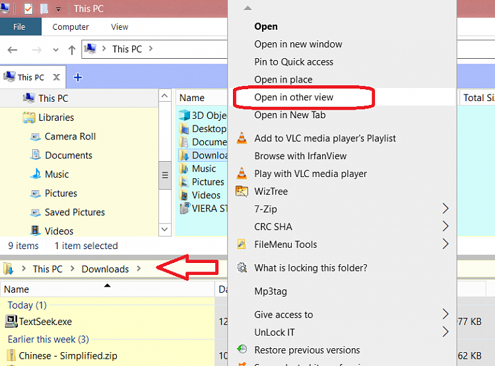Open Camera Roll library
The height and width of the screenshot is (366, 495).
click(x=70, y=136)
